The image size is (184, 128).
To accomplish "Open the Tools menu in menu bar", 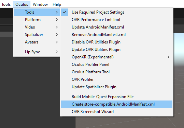I will click(x=6, y=4).
